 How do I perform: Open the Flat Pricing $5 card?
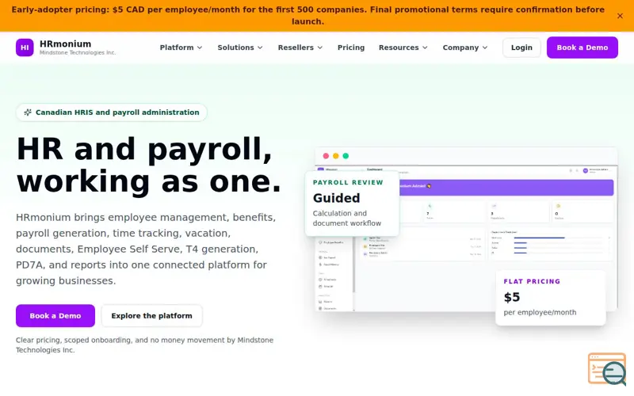(x=551, y=298)
